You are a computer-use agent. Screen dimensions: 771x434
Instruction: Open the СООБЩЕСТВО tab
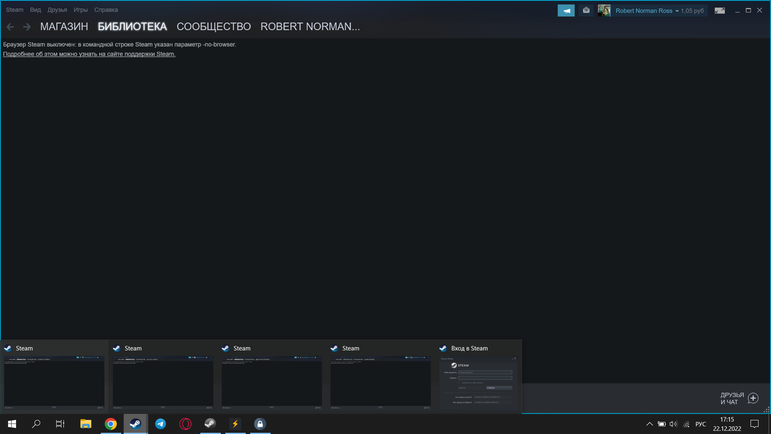pos(214,27)
